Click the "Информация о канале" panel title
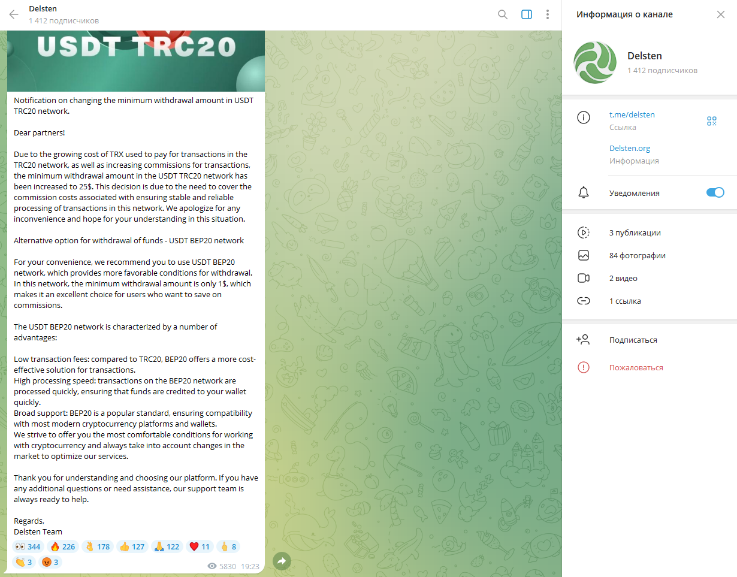737x577 pixels. click(624, 14)
